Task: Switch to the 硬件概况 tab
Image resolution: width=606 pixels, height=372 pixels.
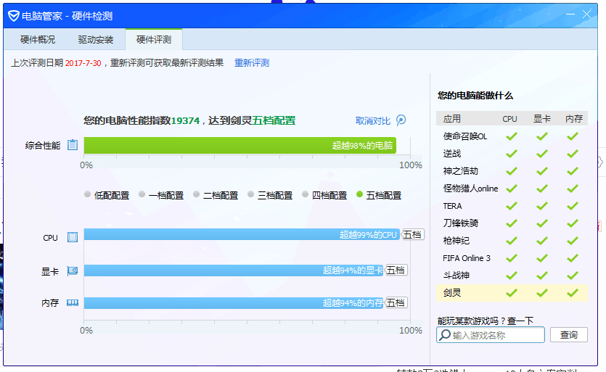Action: point(38,39)
